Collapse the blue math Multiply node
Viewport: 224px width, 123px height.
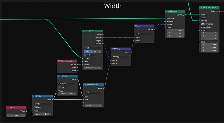pyautogui.click(x=59, y=76)
